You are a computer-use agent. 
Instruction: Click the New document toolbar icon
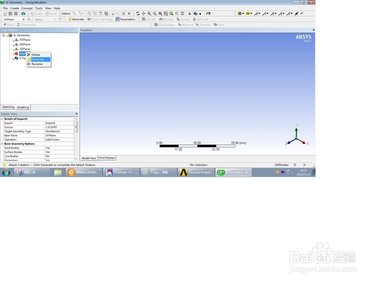pyautogui.click(x=5, y=14)
